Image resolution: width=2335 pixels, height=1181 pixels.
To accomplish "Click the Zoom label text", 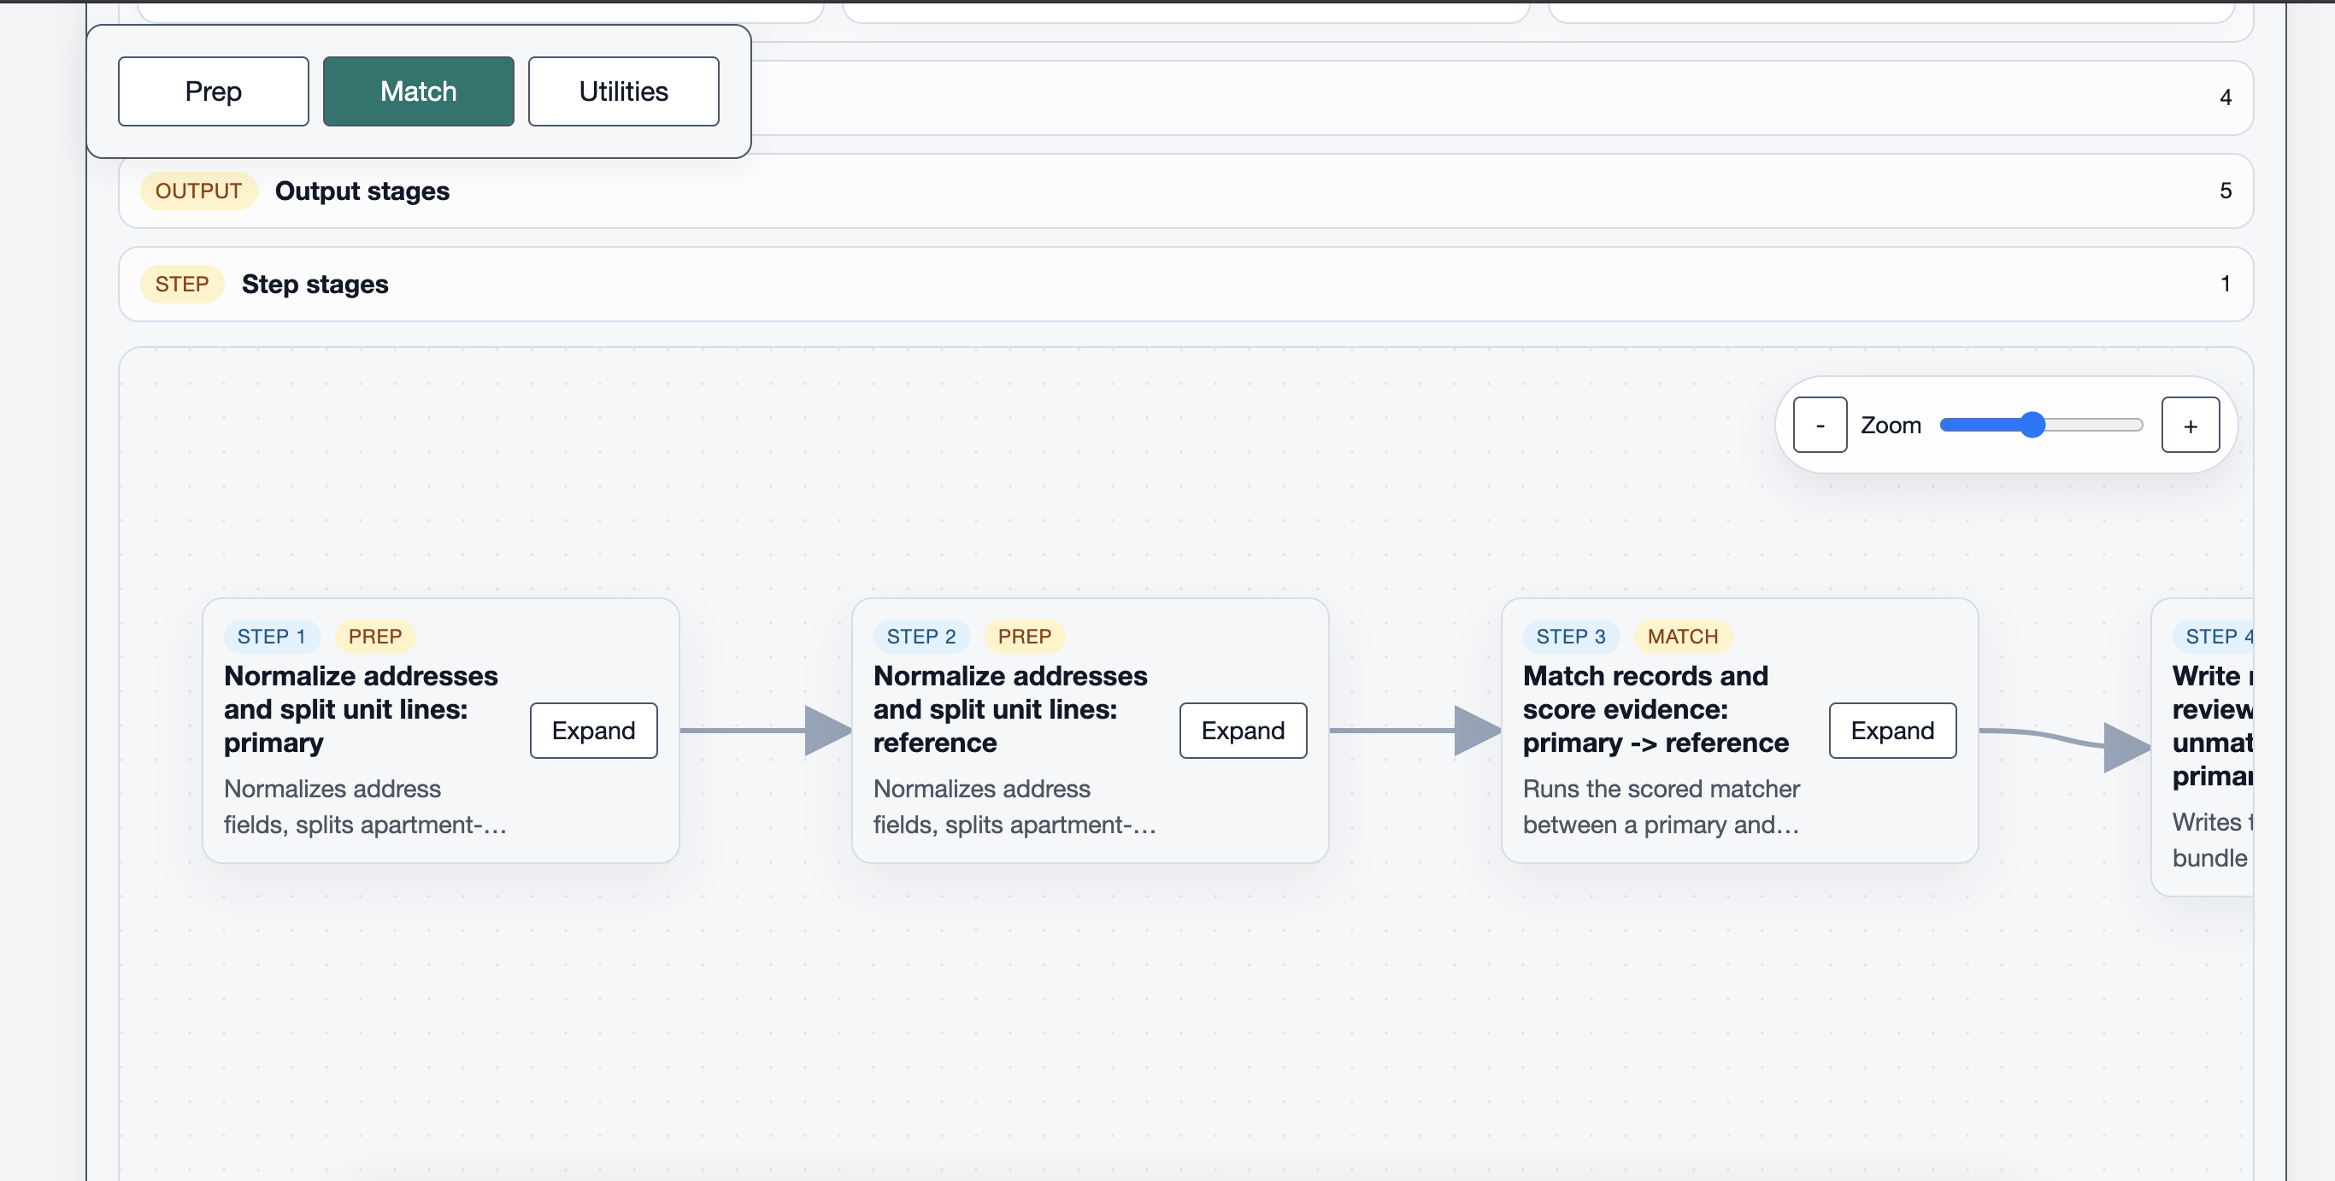I will click(x=1890, y=425).
